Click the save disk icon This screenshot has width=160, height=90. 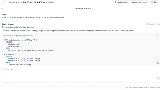[x=152, y=2]
